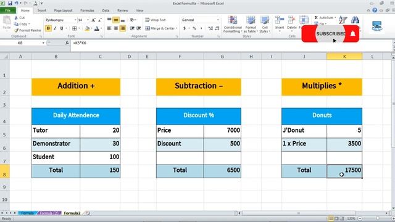
Task: Open the AutoSum dropdown arrow
Action: pos(335,18)
